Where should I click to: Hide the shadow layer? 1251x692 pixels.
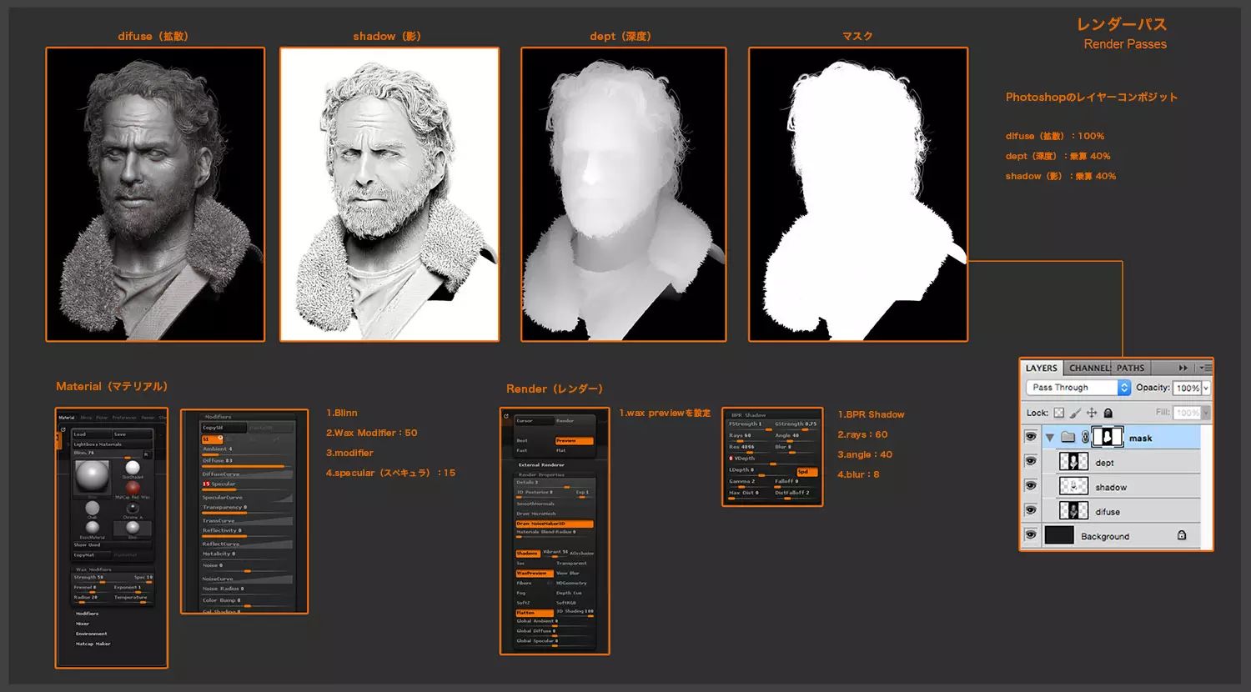point(1031,486)
